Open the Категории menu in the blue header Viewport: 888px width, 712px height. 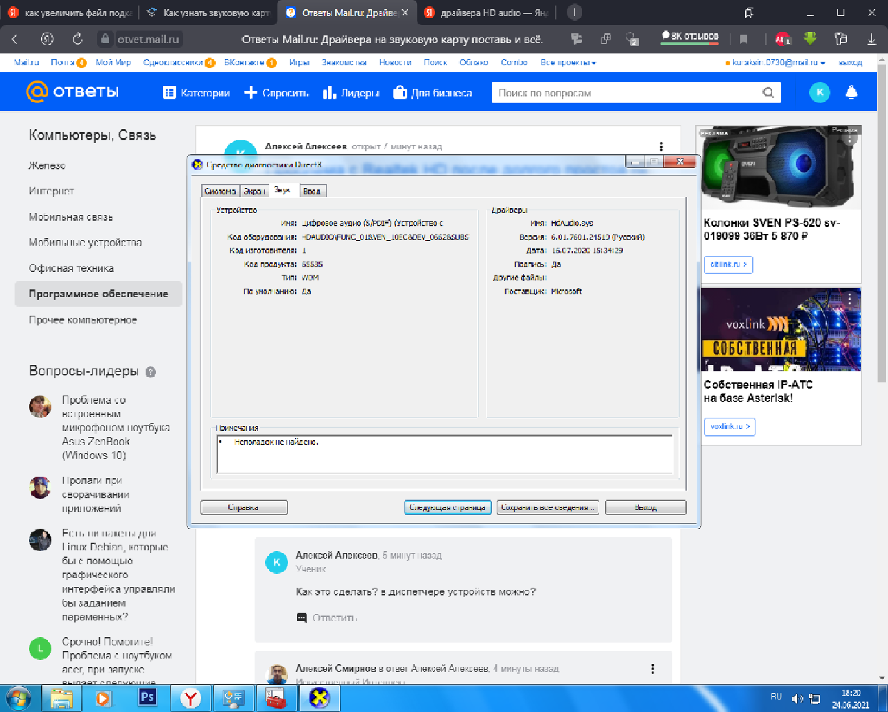(196, 93)
